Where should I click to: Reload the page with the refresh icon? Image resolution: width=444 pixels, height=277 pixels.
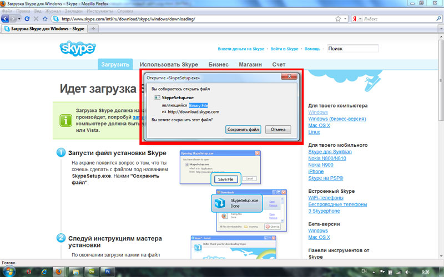click(27, 19)
